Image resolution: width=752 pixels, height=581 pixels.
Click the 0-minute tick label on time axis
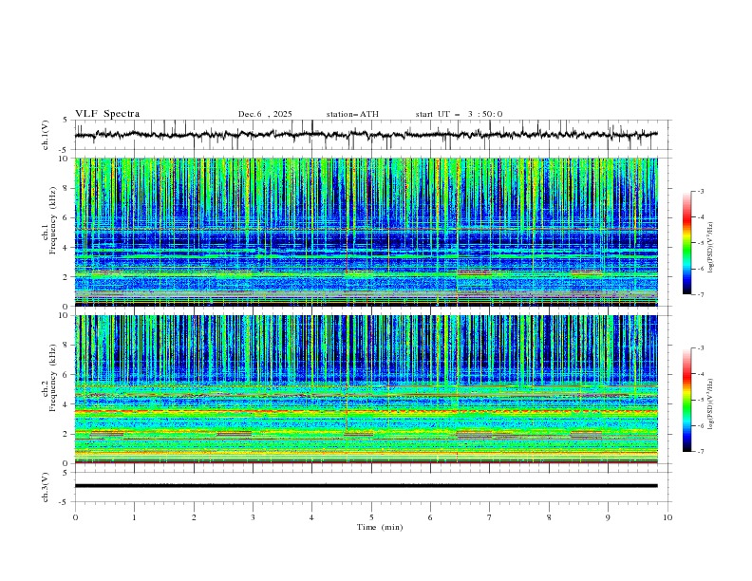[75, 517]
